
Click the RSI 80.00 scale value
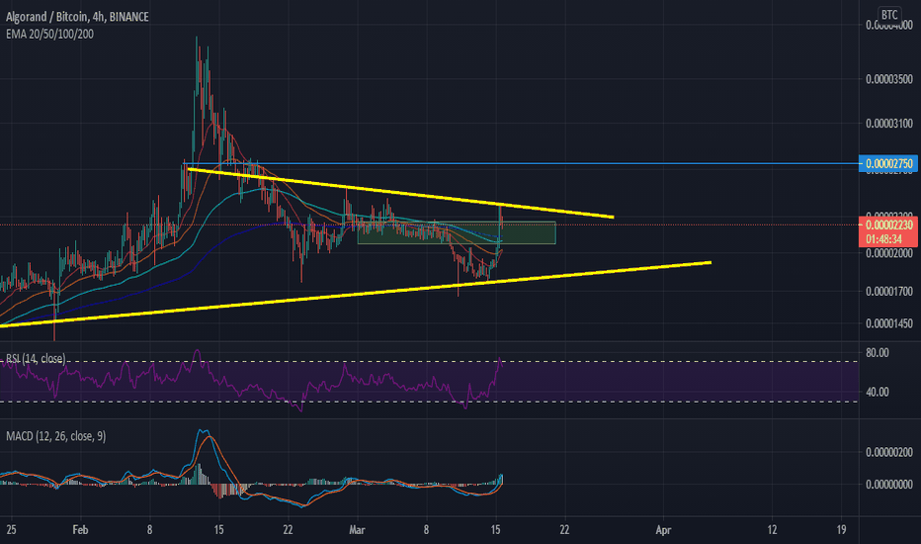[x=877, y=353]
